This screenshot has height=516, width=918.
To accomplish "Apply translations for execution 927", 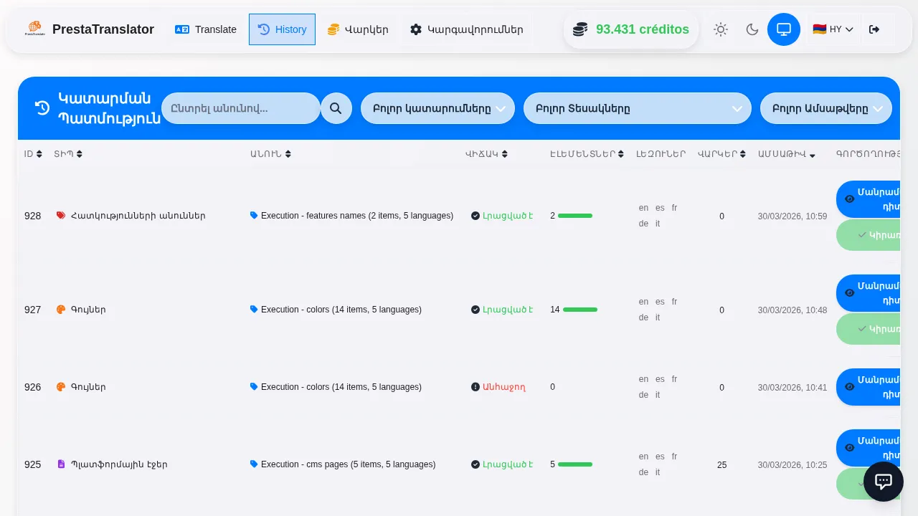I will click(x=869, y=329).
